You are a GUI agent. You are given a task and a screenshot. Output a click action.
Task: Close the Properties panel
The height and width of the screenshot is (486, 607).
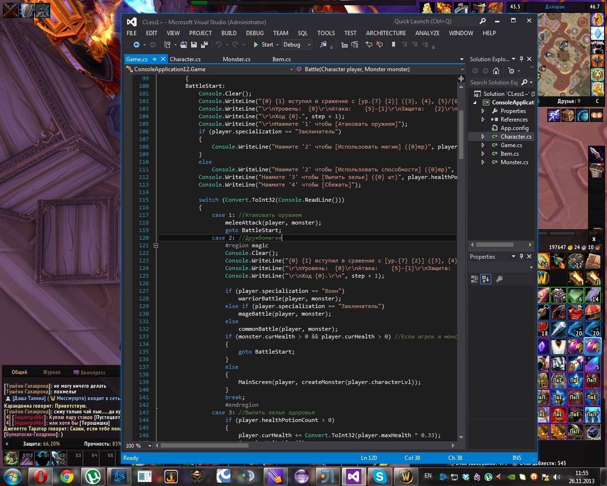529,257
